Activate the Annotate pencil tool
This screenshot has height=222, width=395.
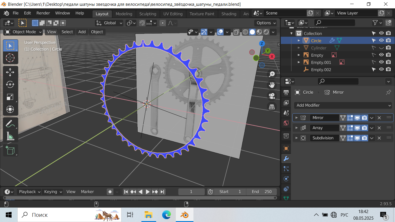click(10, 123)
